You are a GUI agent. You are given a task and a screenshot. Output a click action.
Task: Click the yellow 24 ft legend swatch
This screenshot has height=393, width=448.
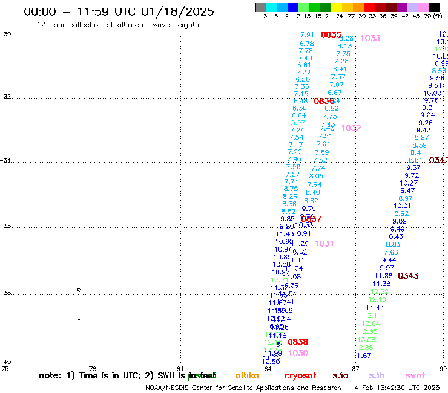pyautogui.click(x=337, y=7)
